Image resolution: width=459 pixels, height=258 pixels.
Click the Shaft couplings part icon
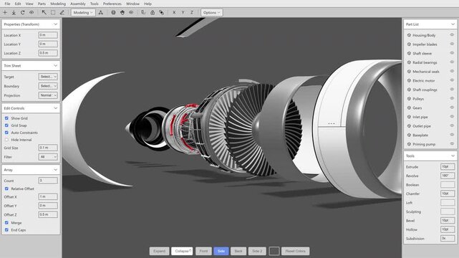tap(410, 90)
